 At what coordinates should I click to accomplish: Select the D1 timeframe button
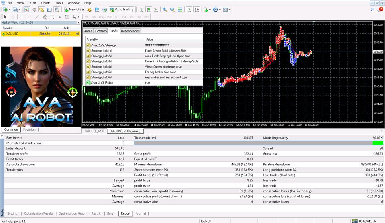(x=132, y=17)
